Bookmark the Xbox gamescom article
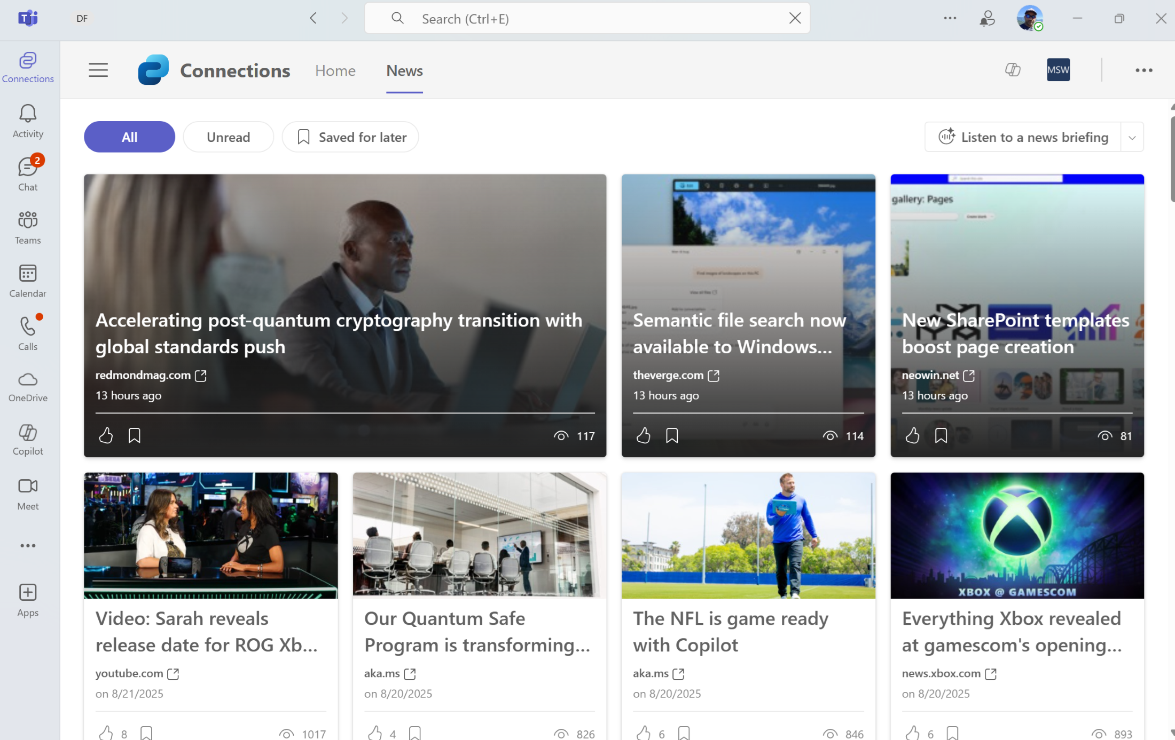 [x=952, y=733]
